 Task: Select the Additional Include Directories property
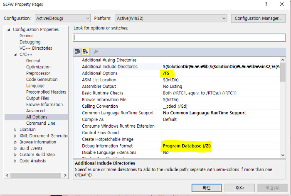pos(110,67)
